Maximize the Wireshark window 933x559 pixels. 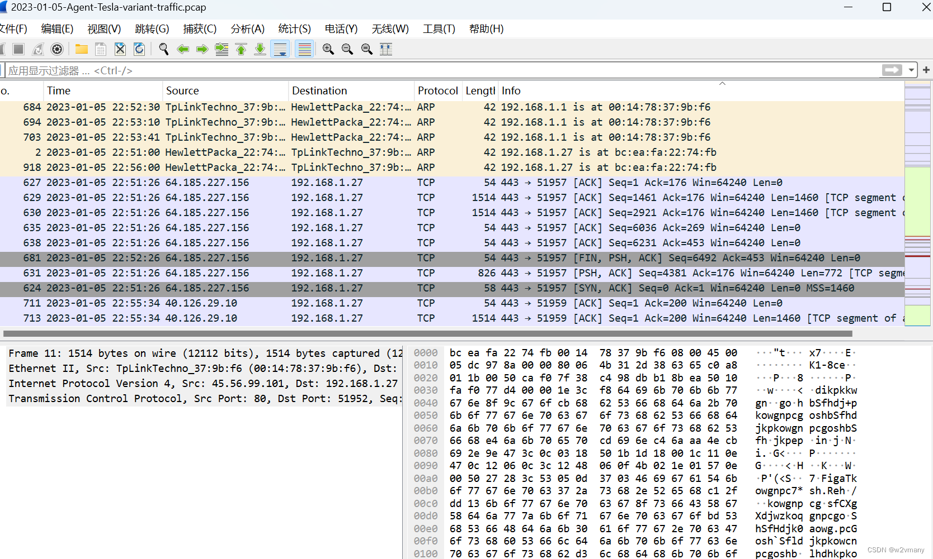(887, 7)
